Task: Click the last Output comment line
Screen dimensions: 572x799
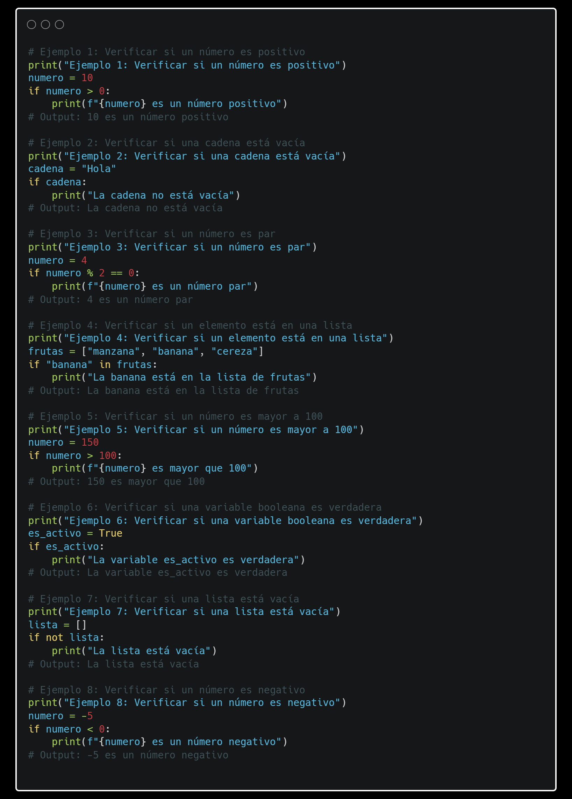Action: pyautogui.click(x=128, y=755)
